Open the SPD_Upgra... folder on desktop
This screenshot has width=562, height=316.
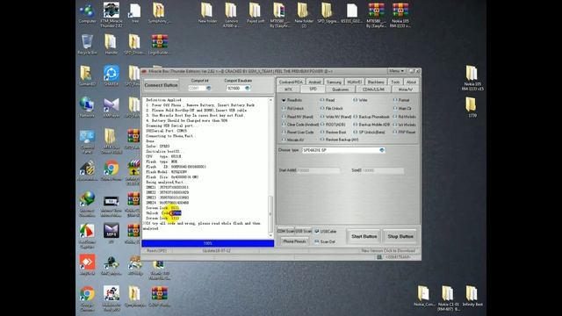328,14
